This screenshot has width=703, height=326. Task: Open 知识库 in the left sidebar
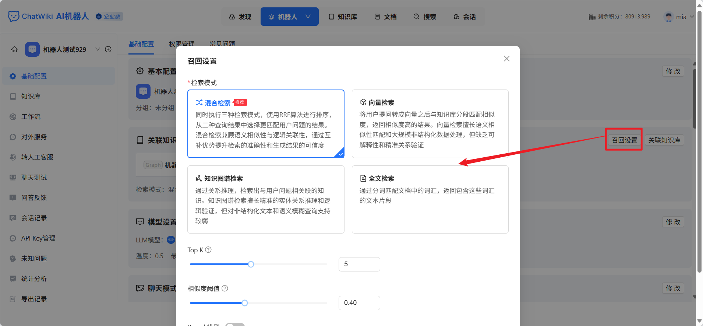59,96
